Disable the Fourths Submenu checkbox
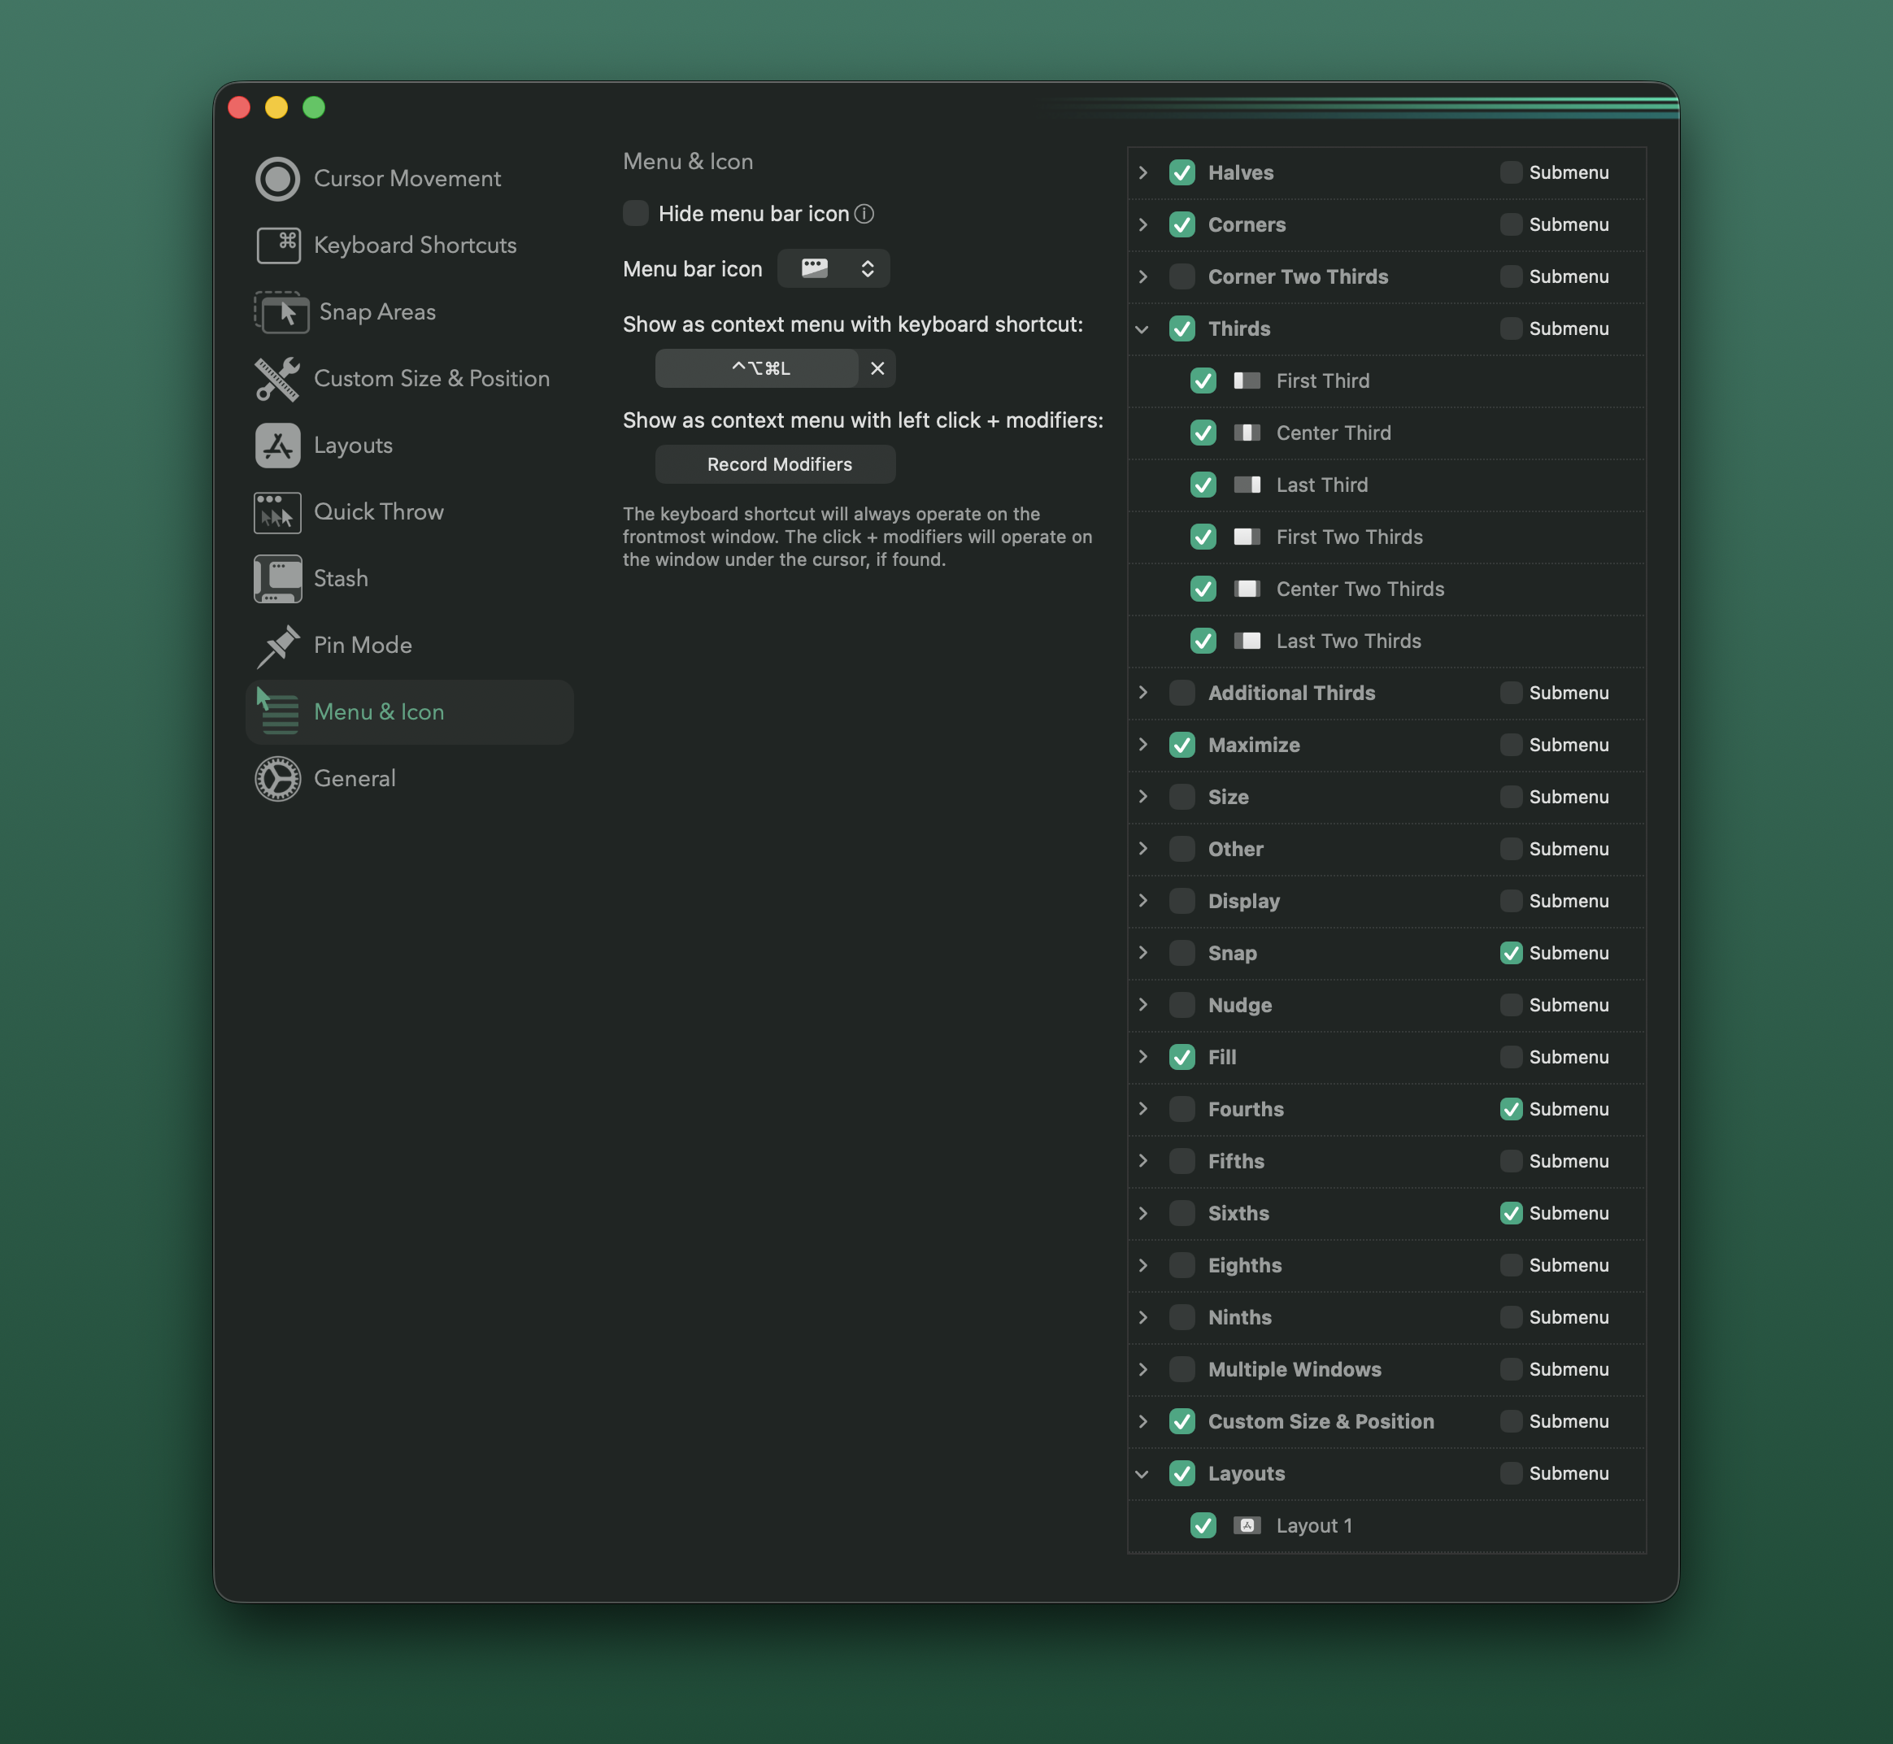1893x1744 pixels. [x=1511, y=1109]
